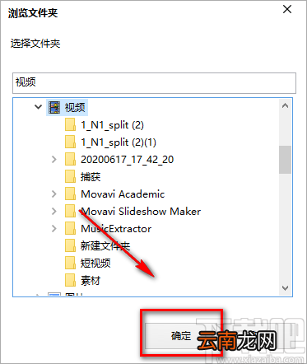Viewport: 307px width, 364px height.
Task: Select the 新建文件夹 folder name
Action: click(105, 246)
